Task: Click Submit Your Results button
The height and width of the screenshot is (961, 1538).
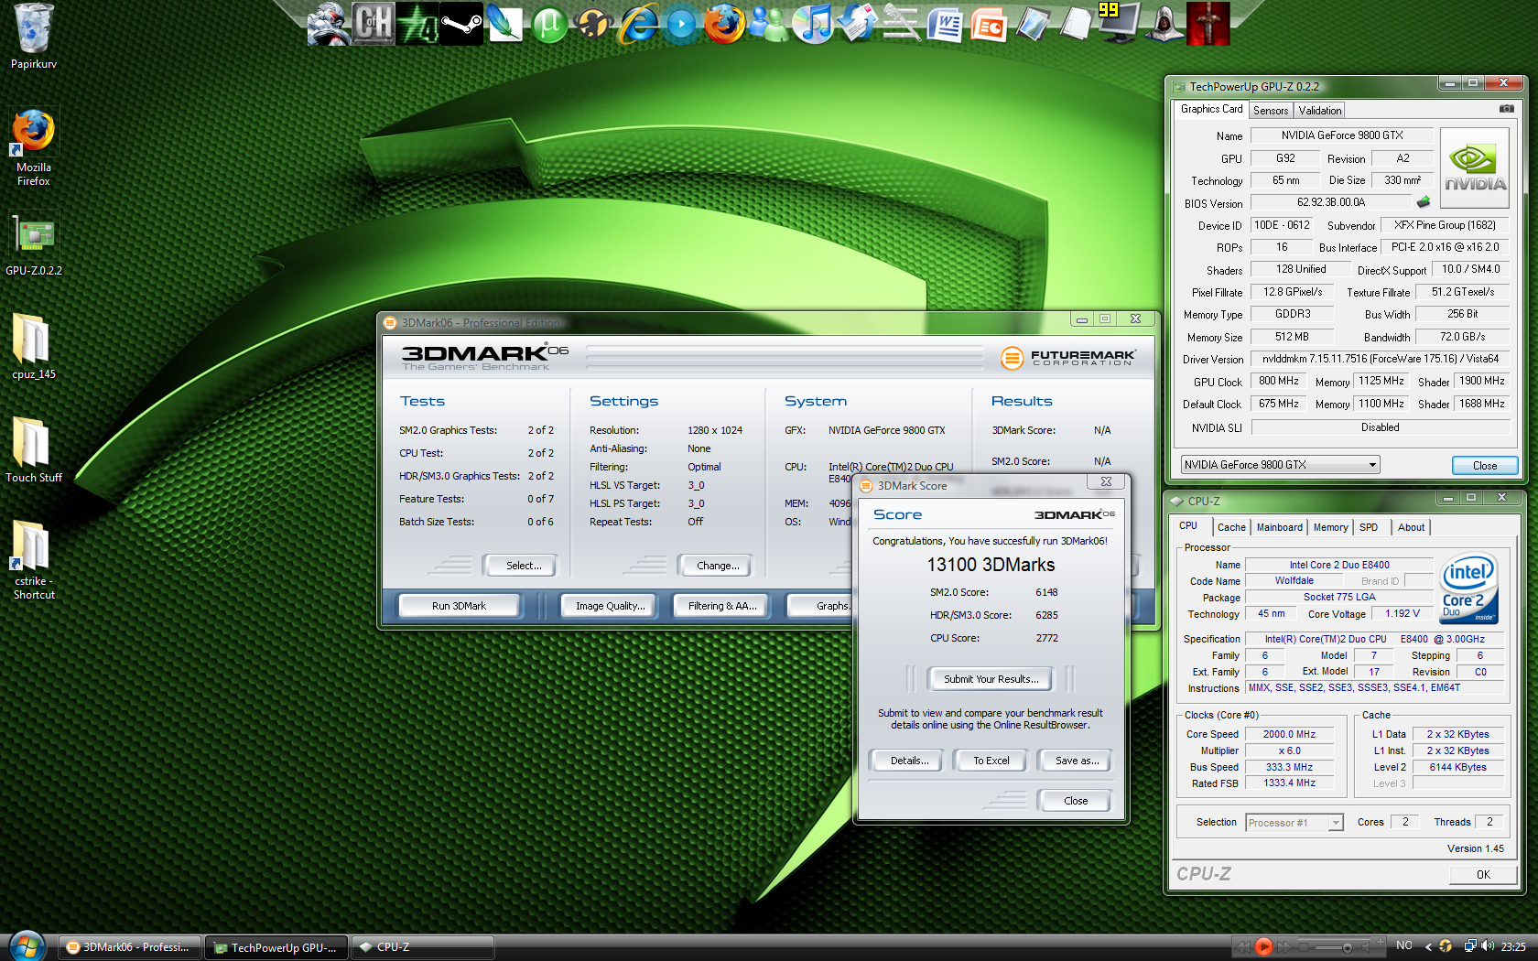Action: pyautogui.click(x=991, y=679)
